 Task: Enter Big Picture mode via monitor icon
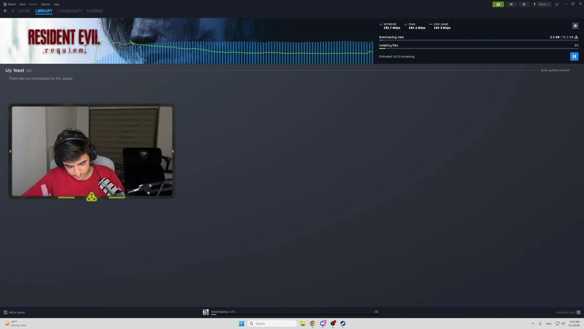click(x=557, y=4)
